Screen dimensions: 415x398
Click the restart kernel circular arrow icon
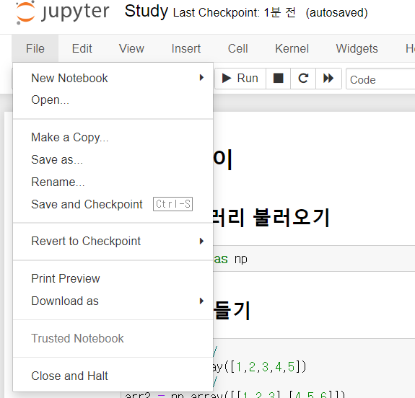[x=303, y=79]
